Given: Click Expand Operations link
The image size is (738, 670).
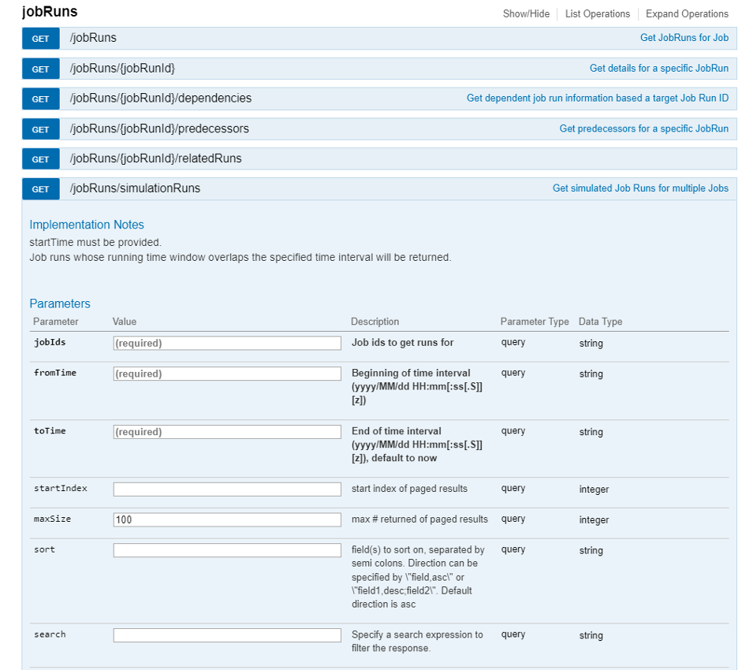Looking at the screenshot, I should [x=687, y=14].
